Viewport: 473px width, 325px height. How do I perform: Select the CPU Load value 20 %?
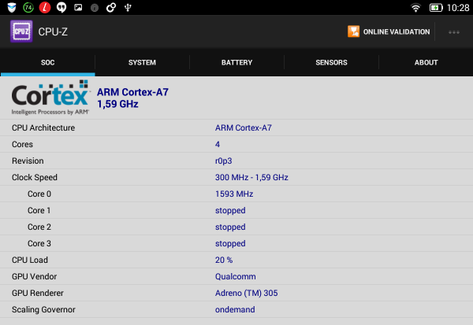[x=224, y=260]
